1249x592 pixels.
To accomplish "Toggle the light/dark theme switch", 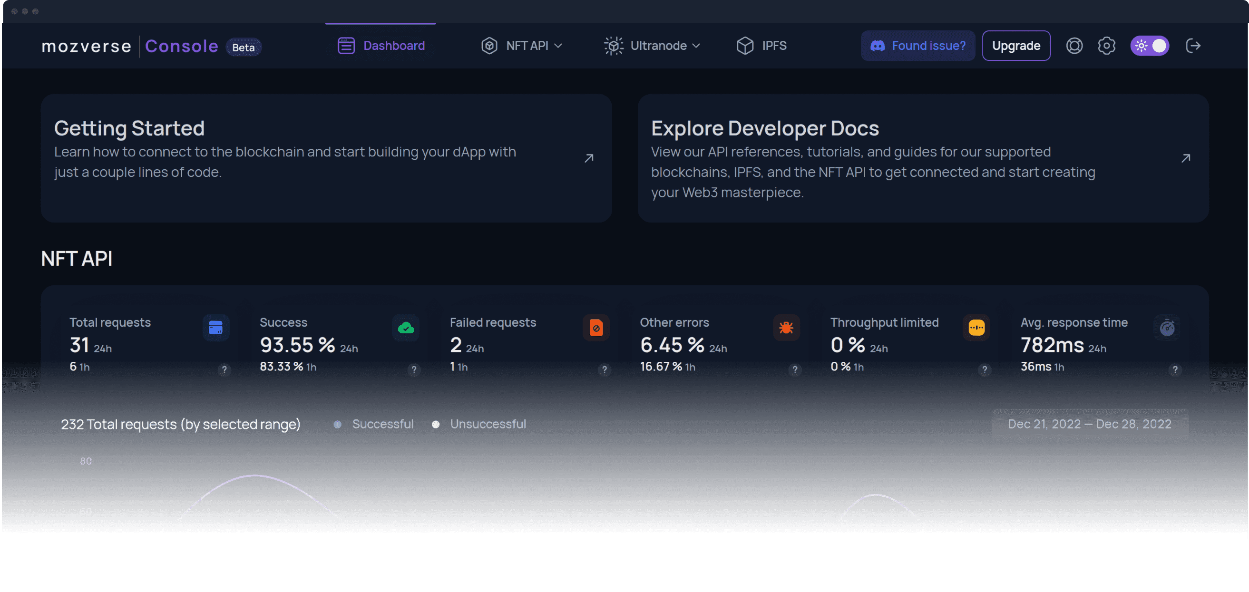I will coord(1150,46).
